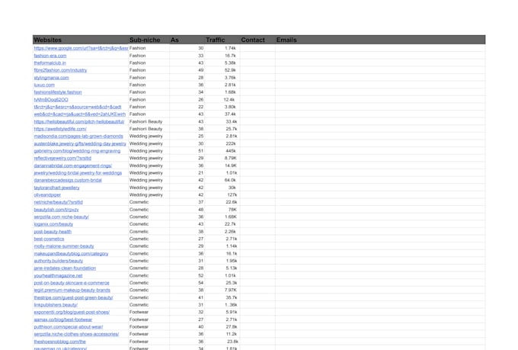Open the google.com/url link in first row
518x350 pixels.
coord(81,48)
